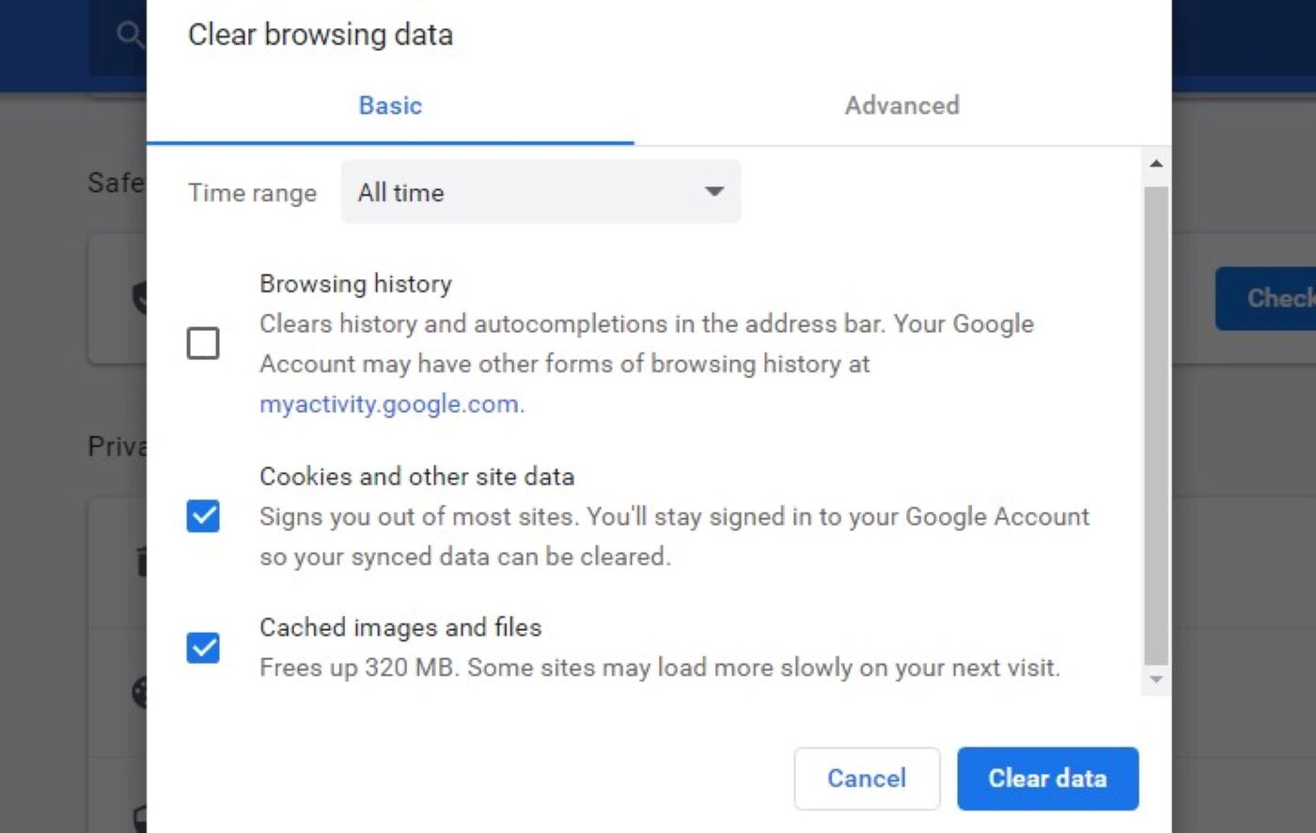Enable the Browsing history checkbox
The image size is (1316, 833).
(x=202, y=343)
